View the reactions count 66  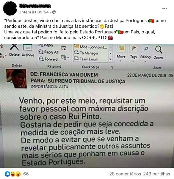click(26, 174)
